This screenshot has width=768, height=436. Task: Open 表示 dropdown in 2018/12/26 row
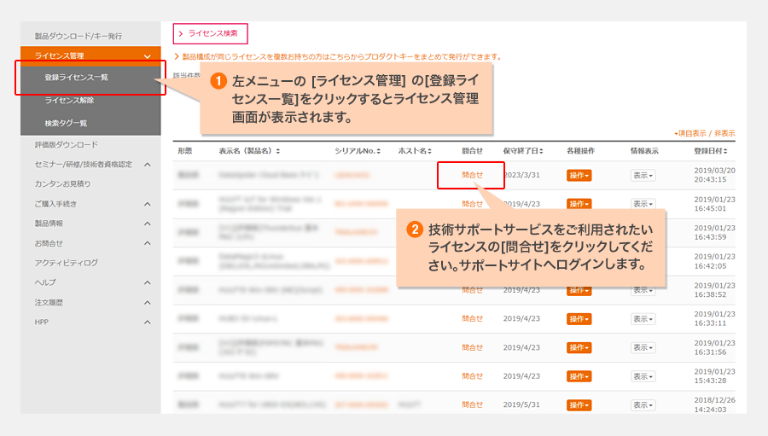(643, 405)
